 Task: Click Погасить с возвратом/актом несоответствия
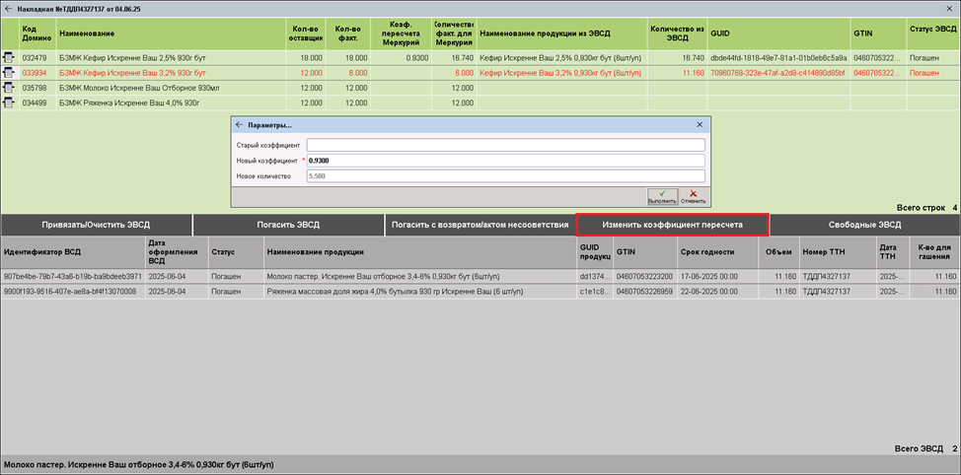pos(480,225)
